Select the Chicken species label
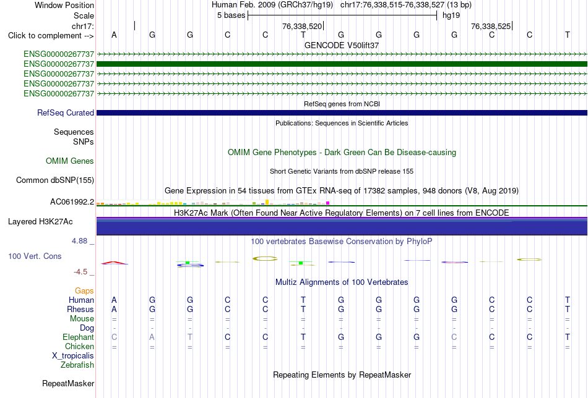Image resolution: width=588 pixels, height=398 pixels. coord(79,346)
